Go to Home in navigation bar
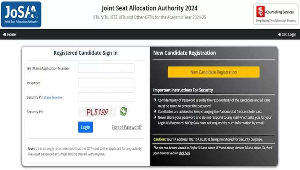 tap(10, 35)
